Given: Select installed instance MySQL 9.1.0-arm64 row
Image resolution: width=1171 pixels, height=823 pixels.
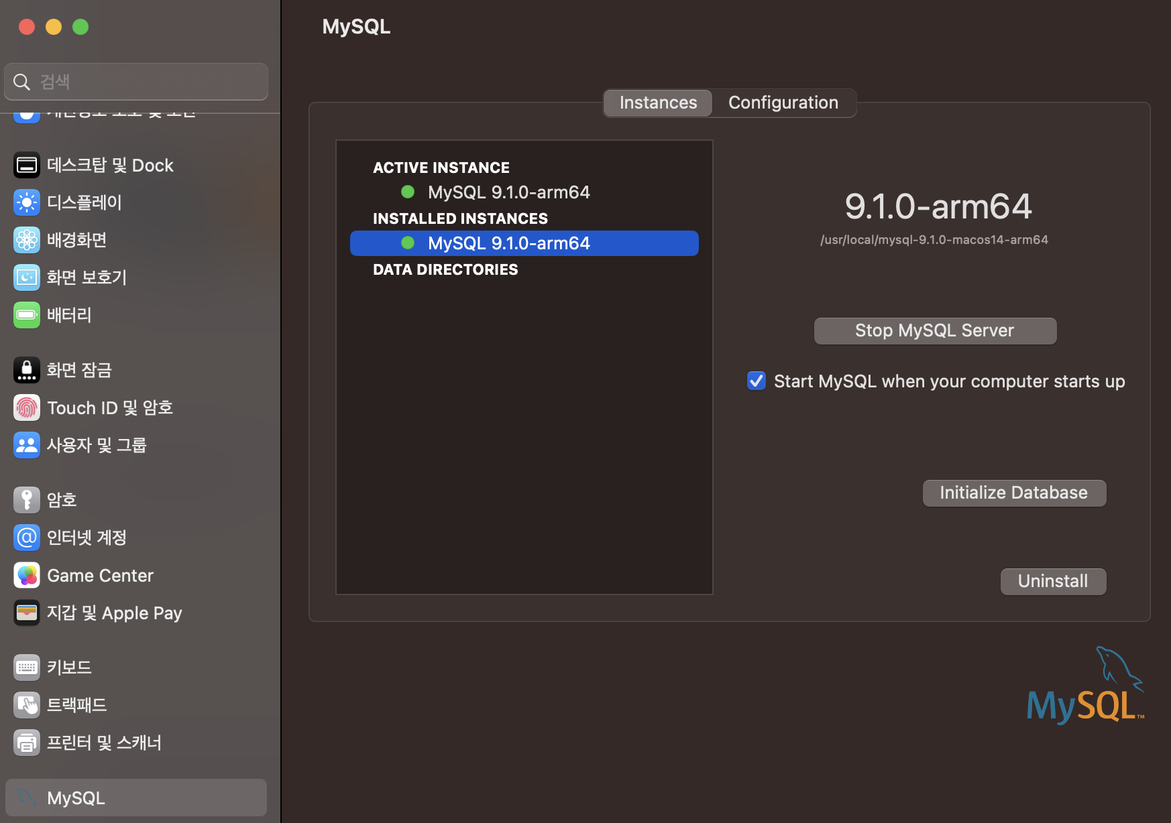Looking at the screenshot, I should (524, 243).
